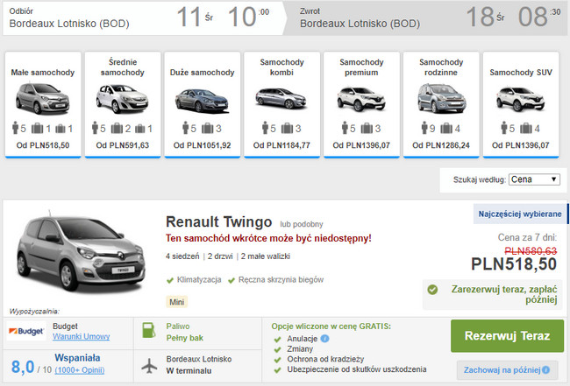Open the Szukaj według Cena dropdown

click(534, 179)
